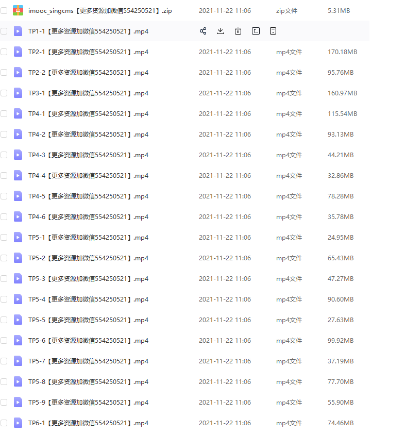The height and width of the screenshot is (434, 406).
Task: Check the TP4-6 row checkbox
Action: tap(4, 216)
